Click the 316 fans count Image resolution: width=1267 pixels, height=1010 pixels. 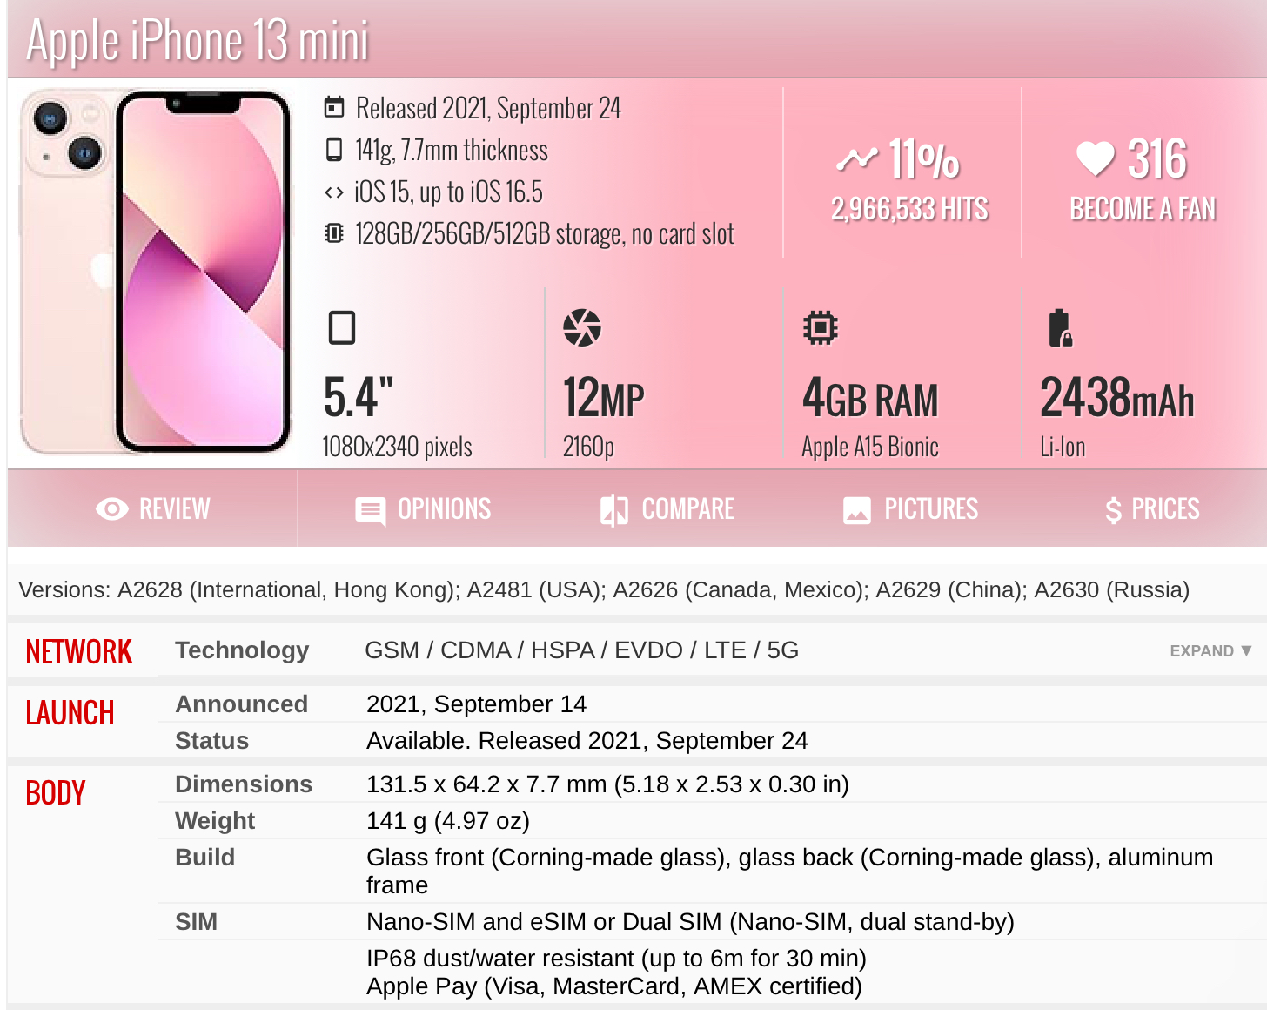click(x=1157, y=159)
